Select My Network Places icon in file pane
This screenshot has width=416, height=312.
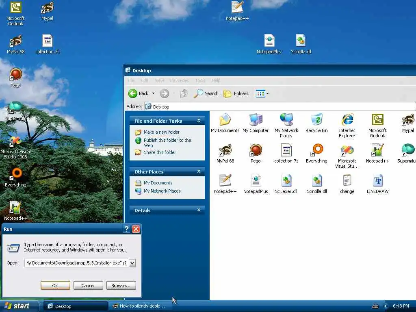286,126
